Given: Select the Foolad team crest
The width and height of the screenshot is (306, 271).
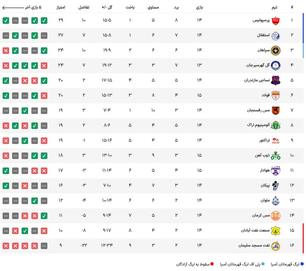Looking at the screenshot, I should tap(276, 95).
